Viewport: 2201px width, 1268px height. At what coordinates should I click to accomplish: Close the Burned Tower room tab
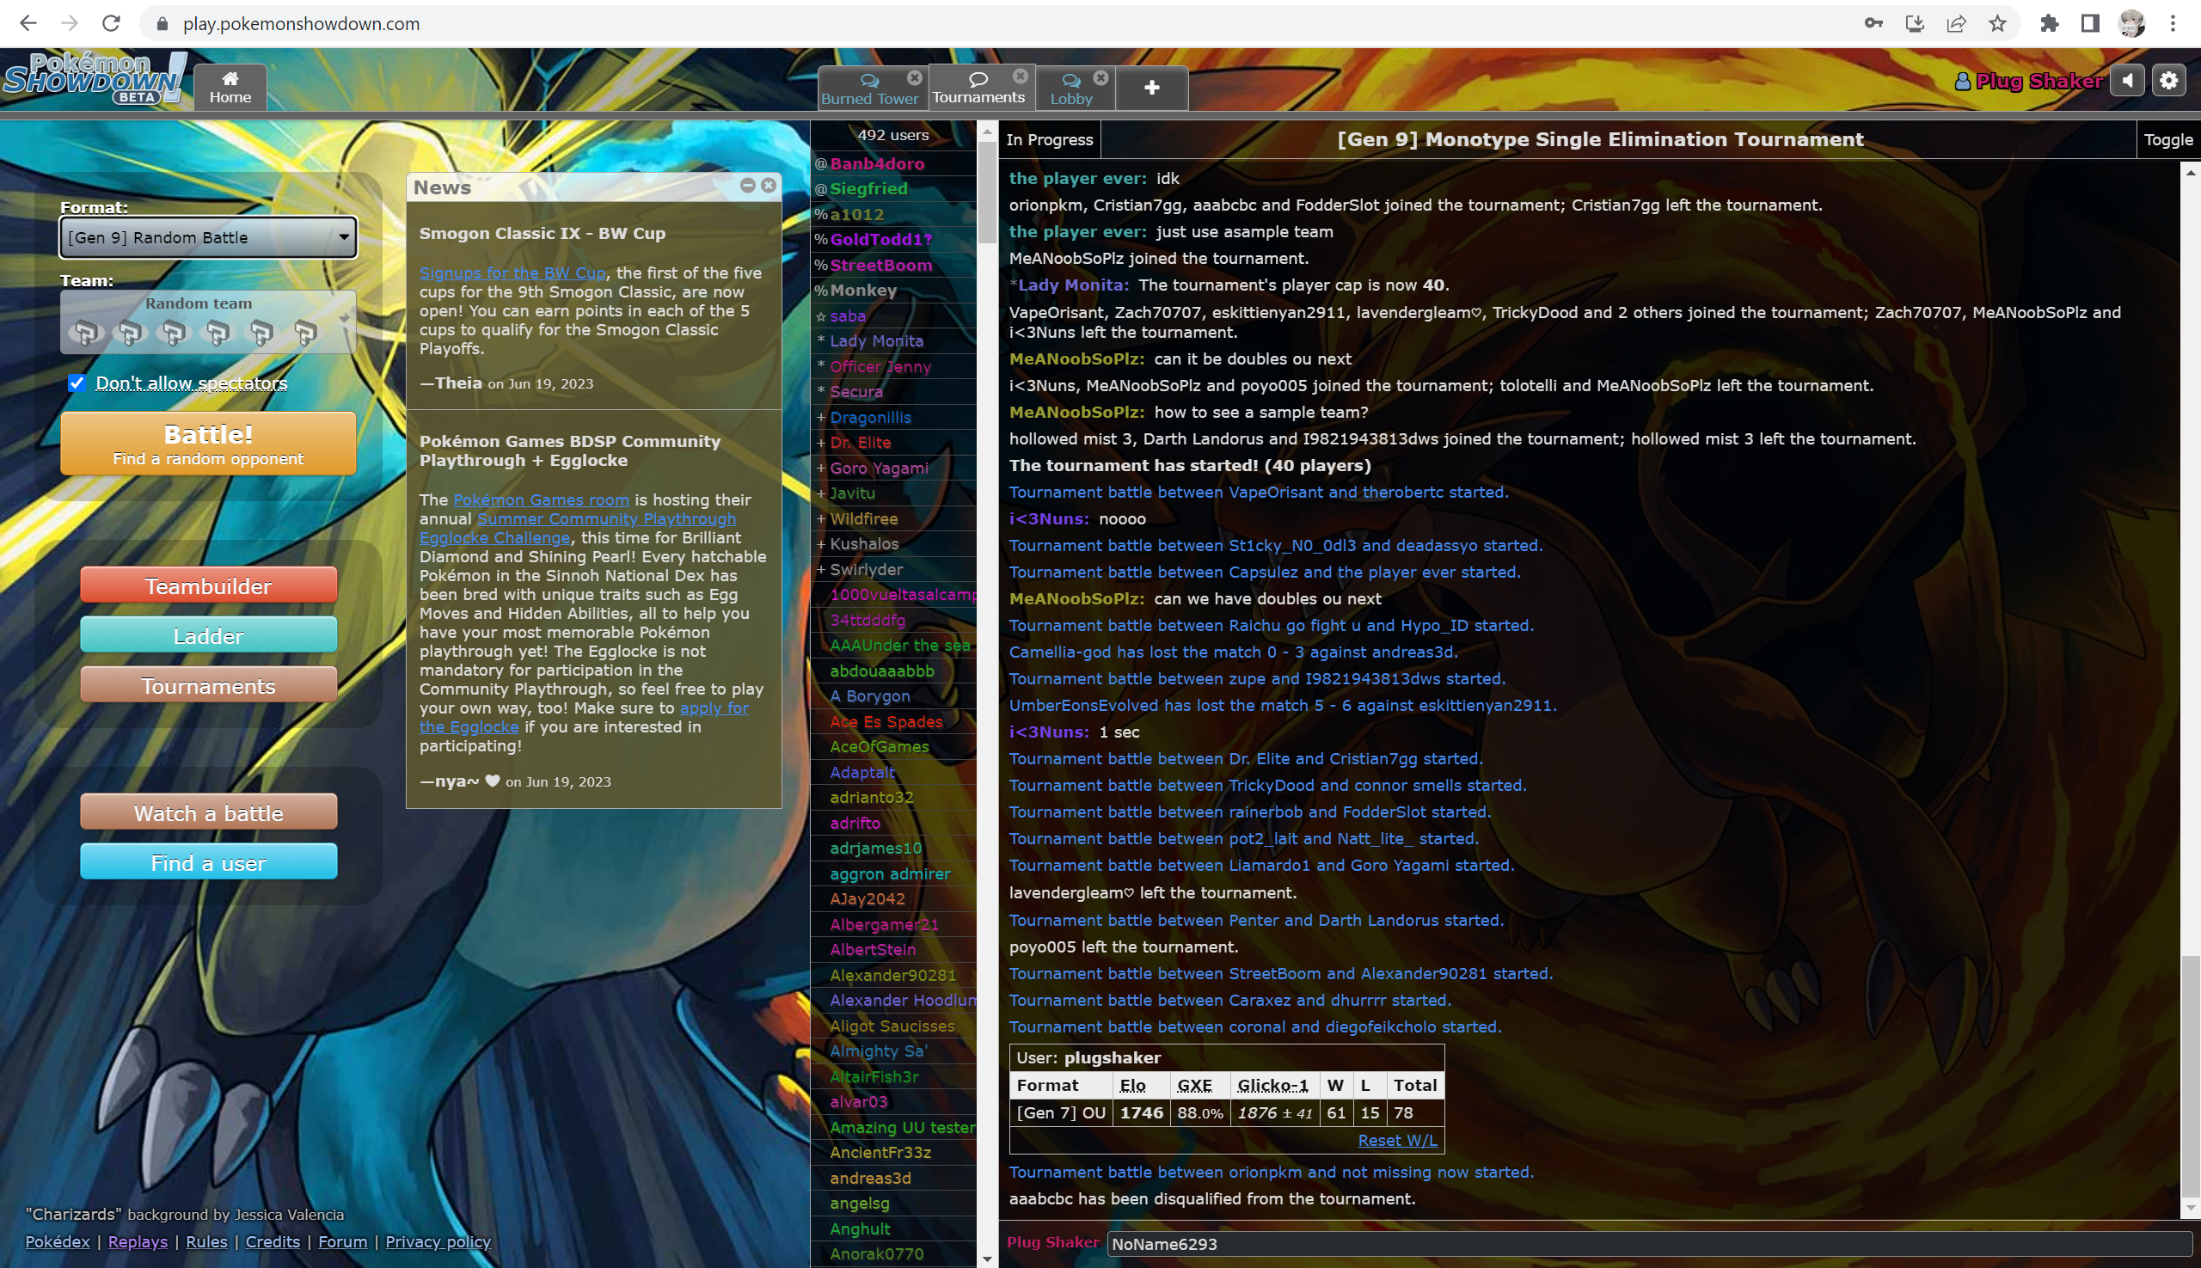(914, 77)
